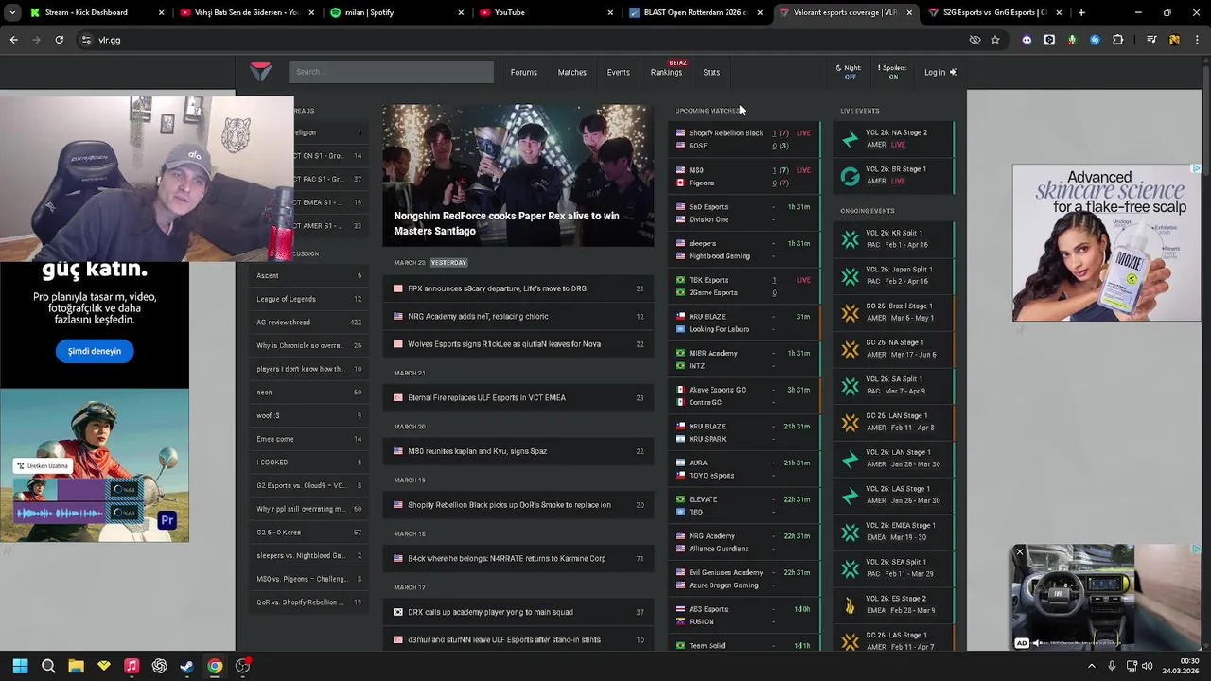1211x681 pixels.
Task: Toggle the Spoilers switch
Action: click(x=892, y=72)
